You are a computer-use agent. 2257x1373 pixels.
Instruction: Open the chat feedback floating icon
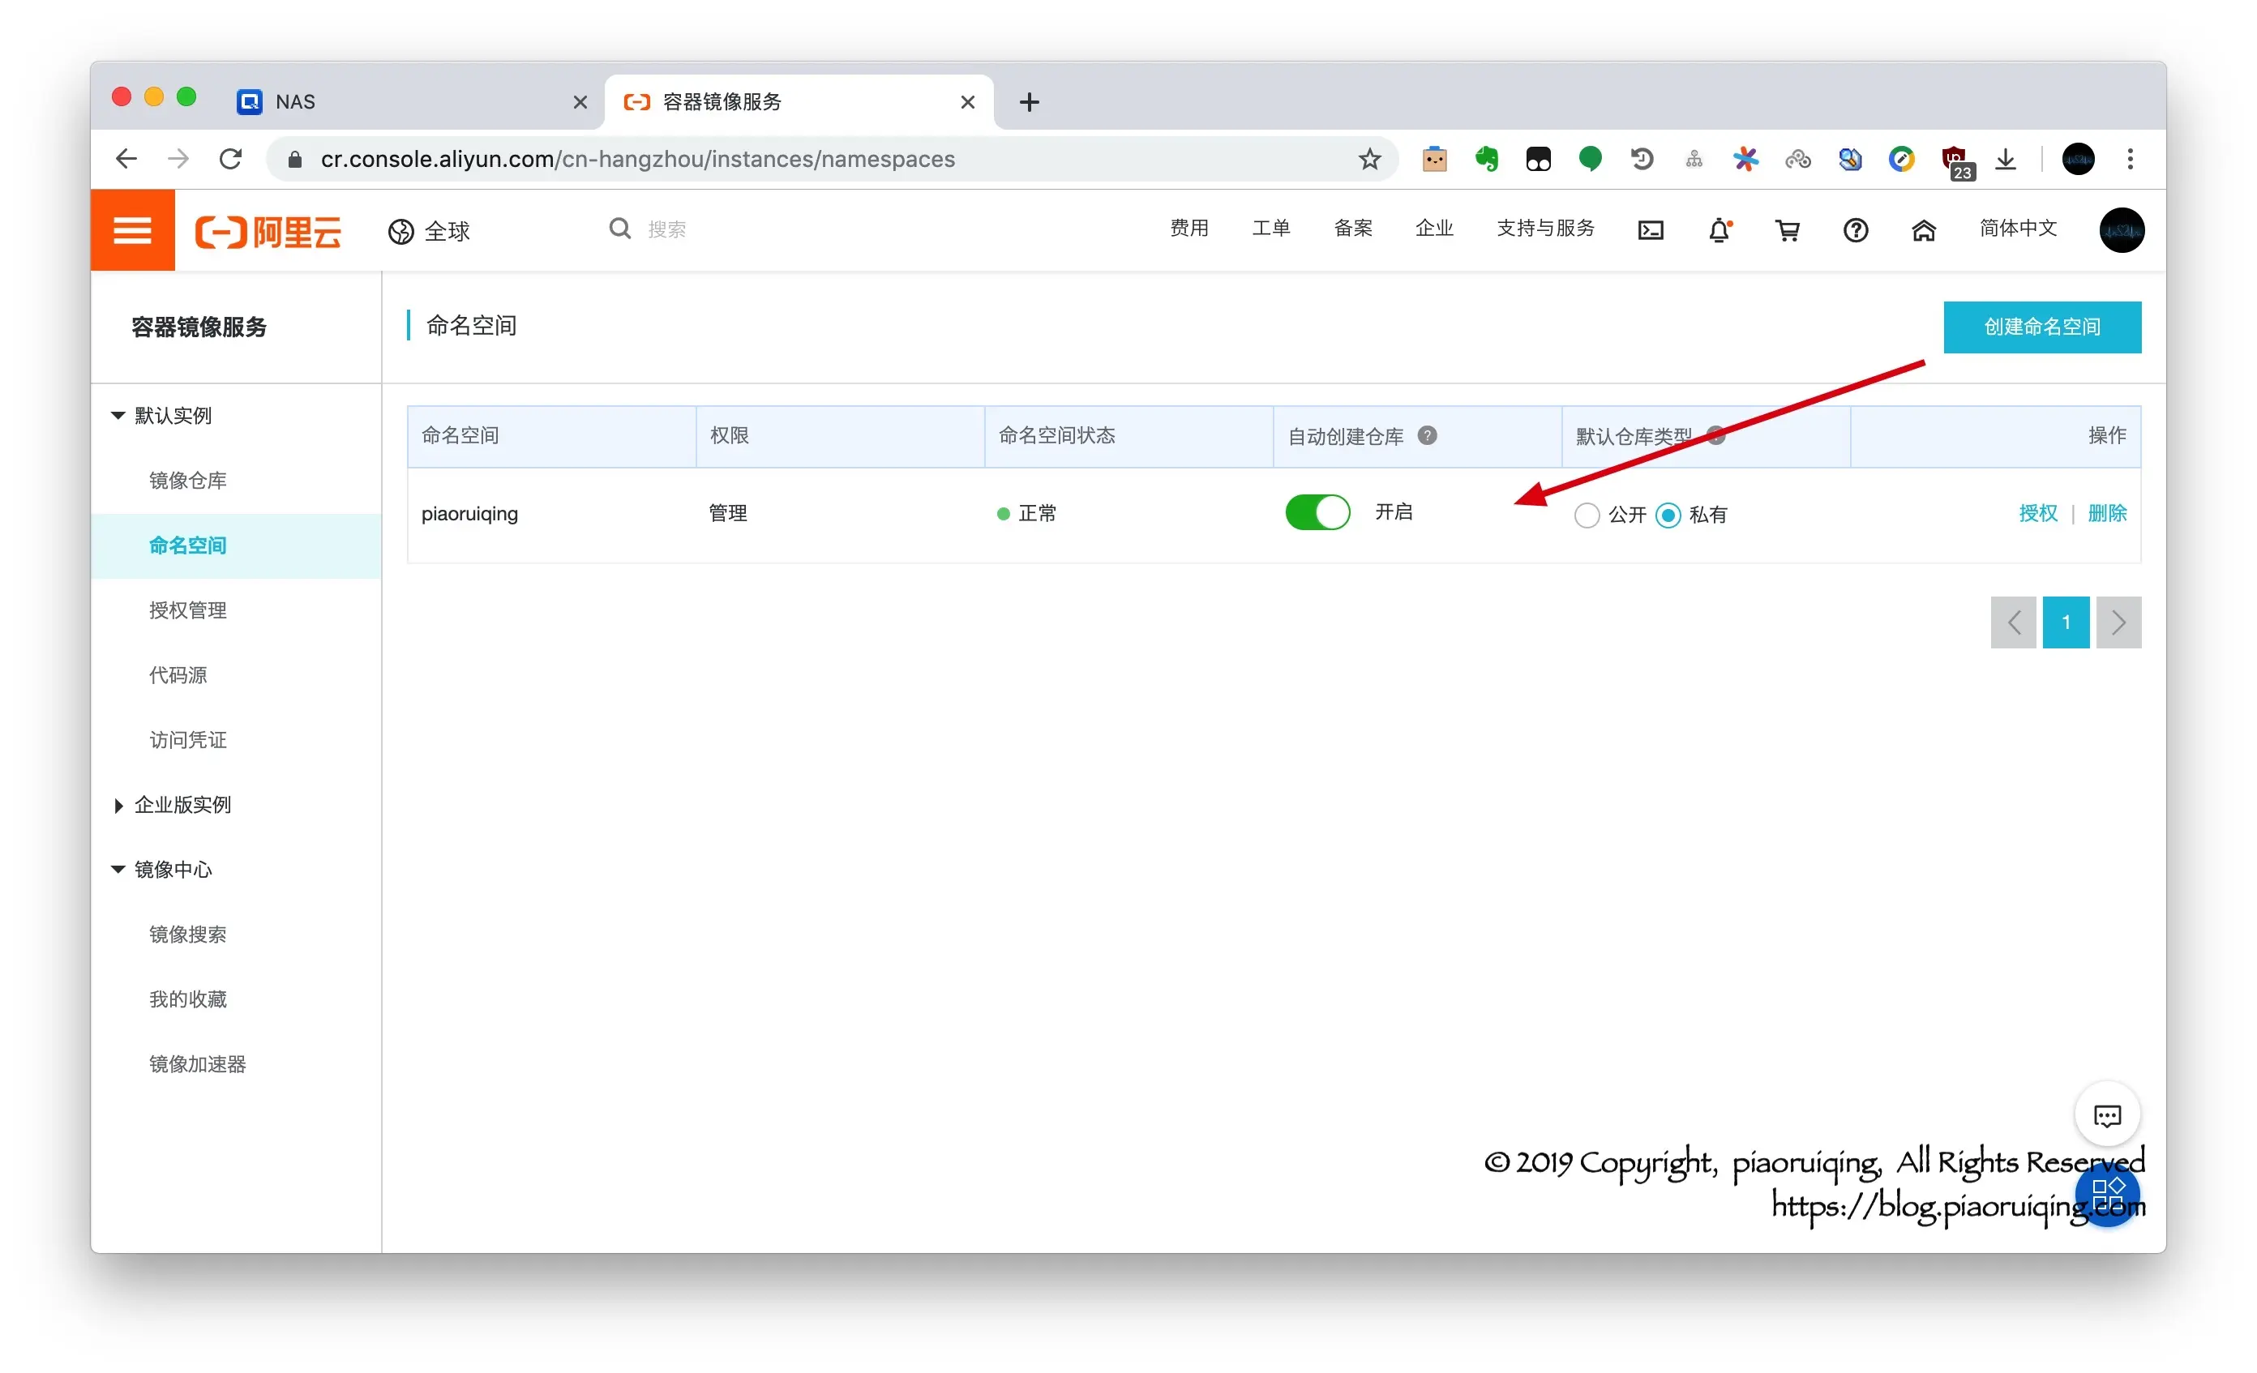(x=2106, y=1114)
